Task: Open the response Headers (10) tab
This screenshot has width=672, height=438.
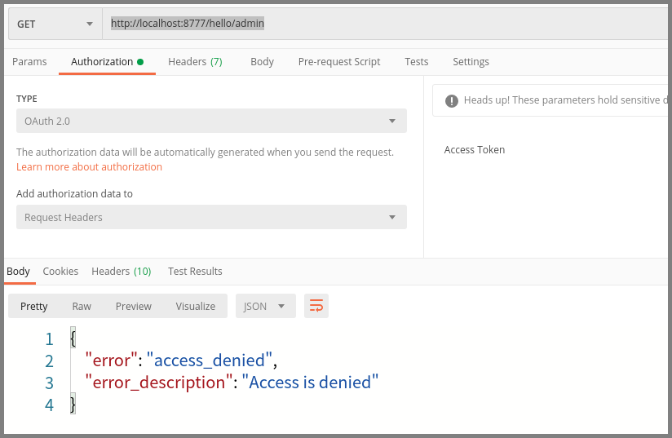Action: coord(122,272)
